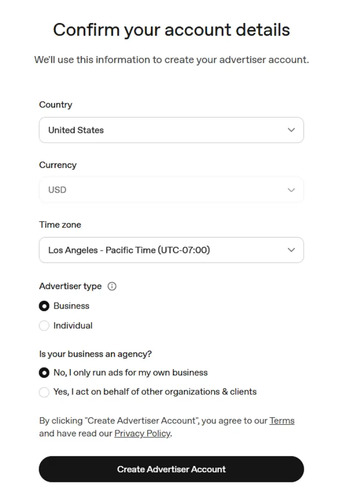Click the Advertiser type info icon
Viewport: 351px width, 501px height.
point(112,286)
